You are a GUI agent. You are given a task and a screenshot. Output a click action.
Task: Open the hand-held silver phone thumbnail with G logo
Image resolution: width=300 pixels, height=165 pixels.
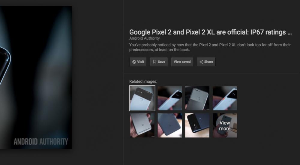coord(142,125)
